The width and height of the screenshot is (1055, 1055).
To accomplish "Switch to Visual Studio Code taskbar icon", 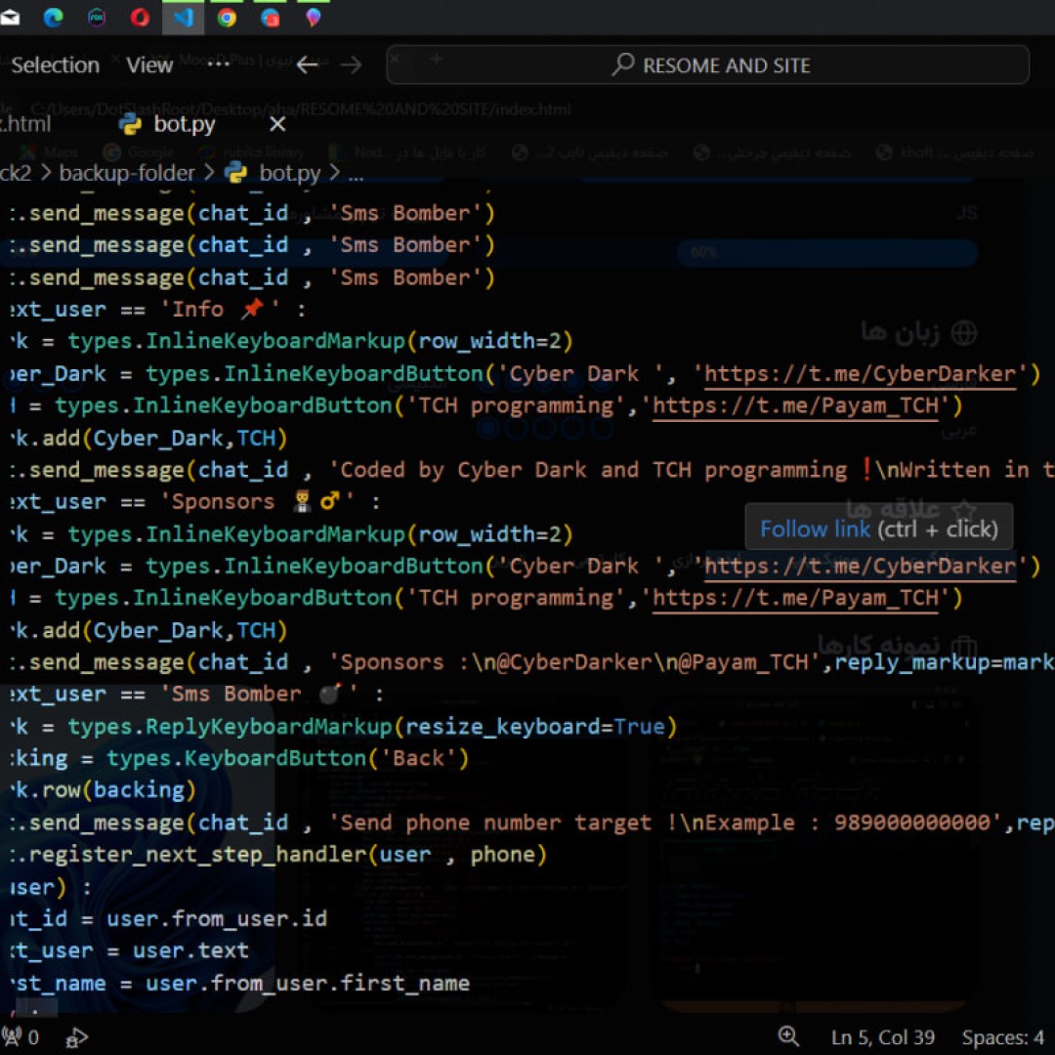I will pyautogui.click(x=183, y=17).
